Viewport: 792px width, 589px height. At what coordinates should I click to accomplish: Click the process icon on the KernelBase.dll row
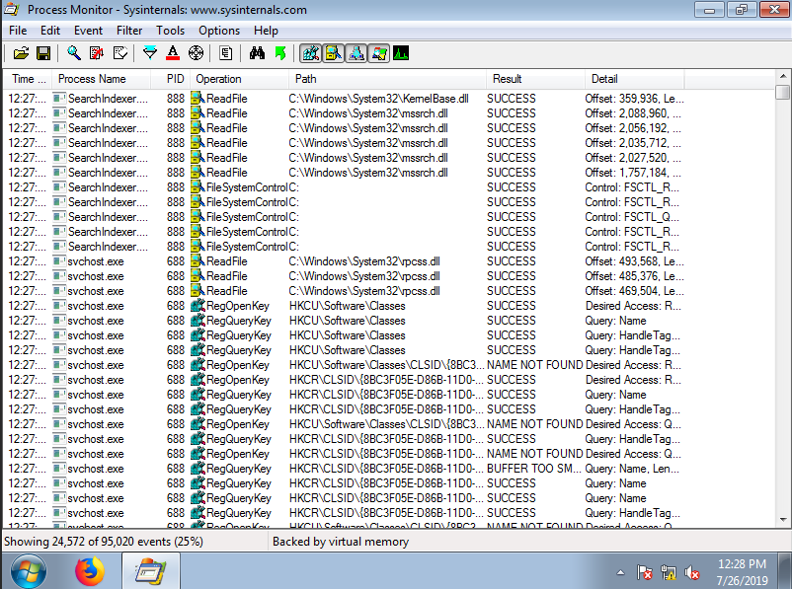tap(59, 99)
